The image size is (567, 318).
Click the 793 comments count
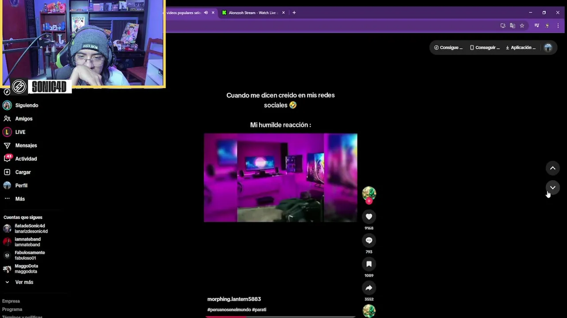369,252
